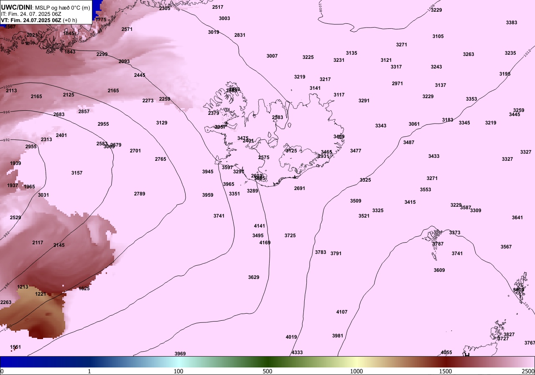Click the height value 3121
Screen dimensions: 535x375
click(386, 60)
